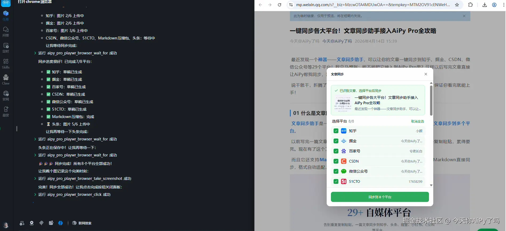This screenshot has width=506, height=231.
Task: Open Chrome profile icon
Action: coord(494,5)
